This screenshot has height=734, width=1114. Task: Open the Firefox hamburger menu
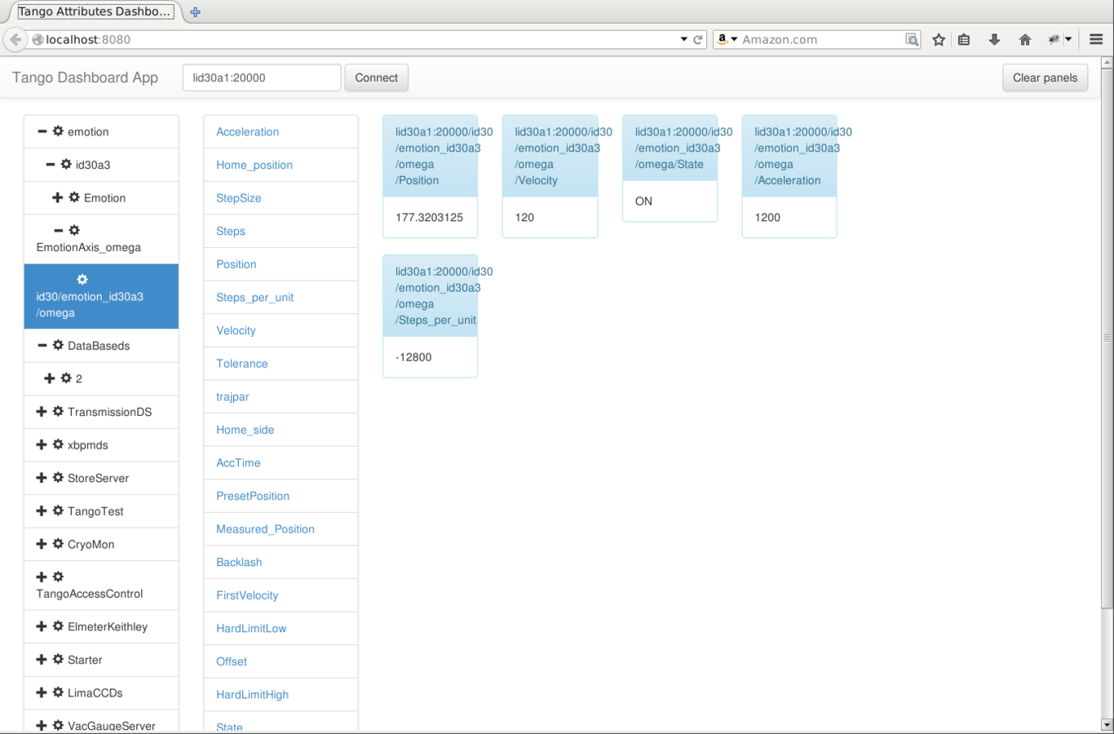pos(1096,39)
